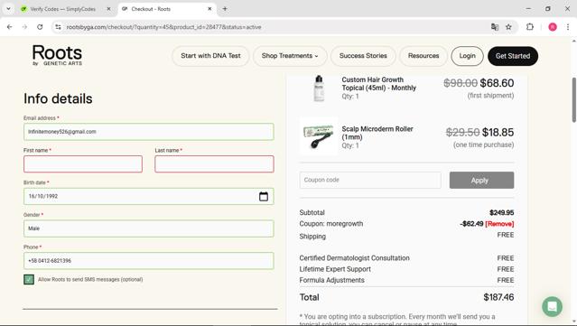Open the tab search dropdown arrow
This screenshot has width=577, height=326.
point(8,9)
